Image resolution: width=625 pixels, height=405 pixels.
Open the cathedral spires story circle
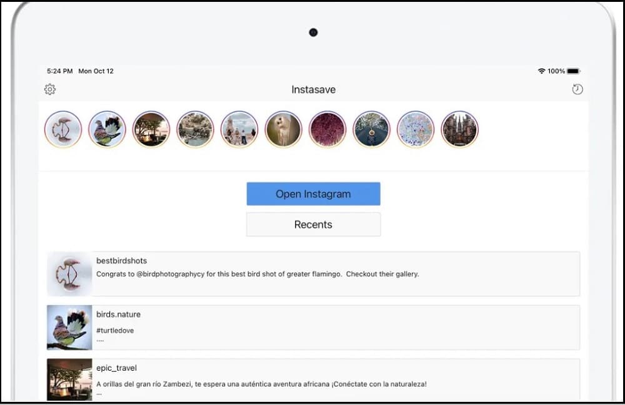(459, 129)
